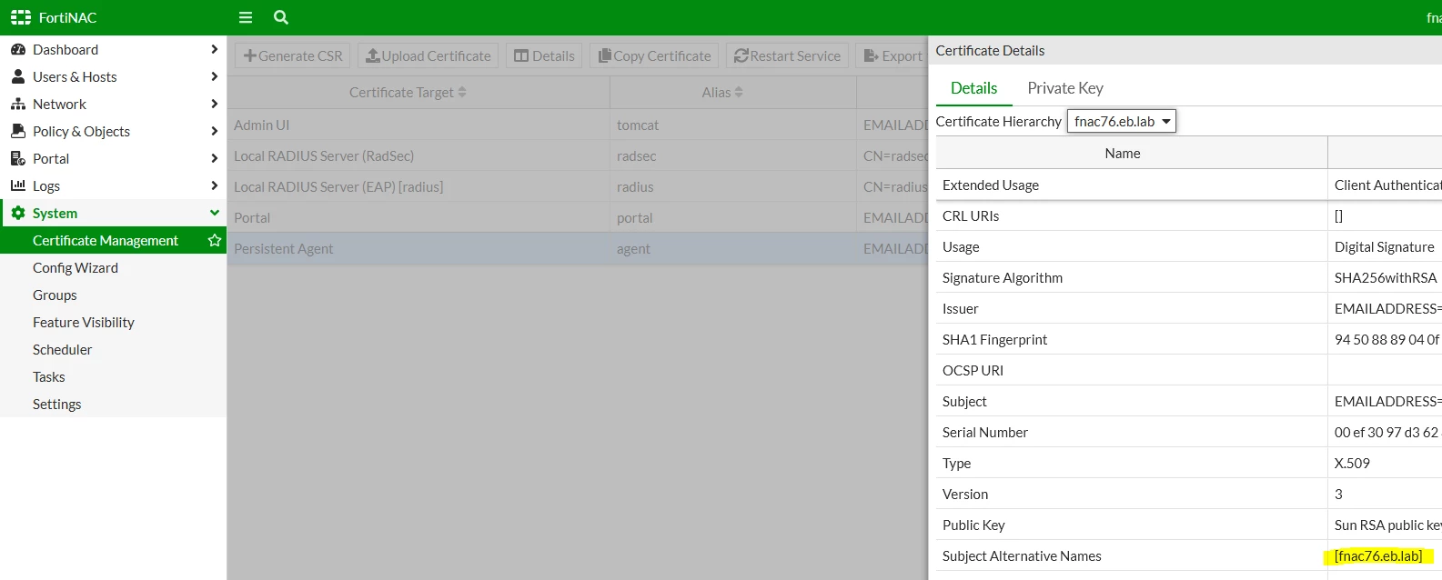1442x580 pixels.
Task: Open Certificate Hierarchy dropdown fnac76.eb.lab
Action: click(1122, 121)
